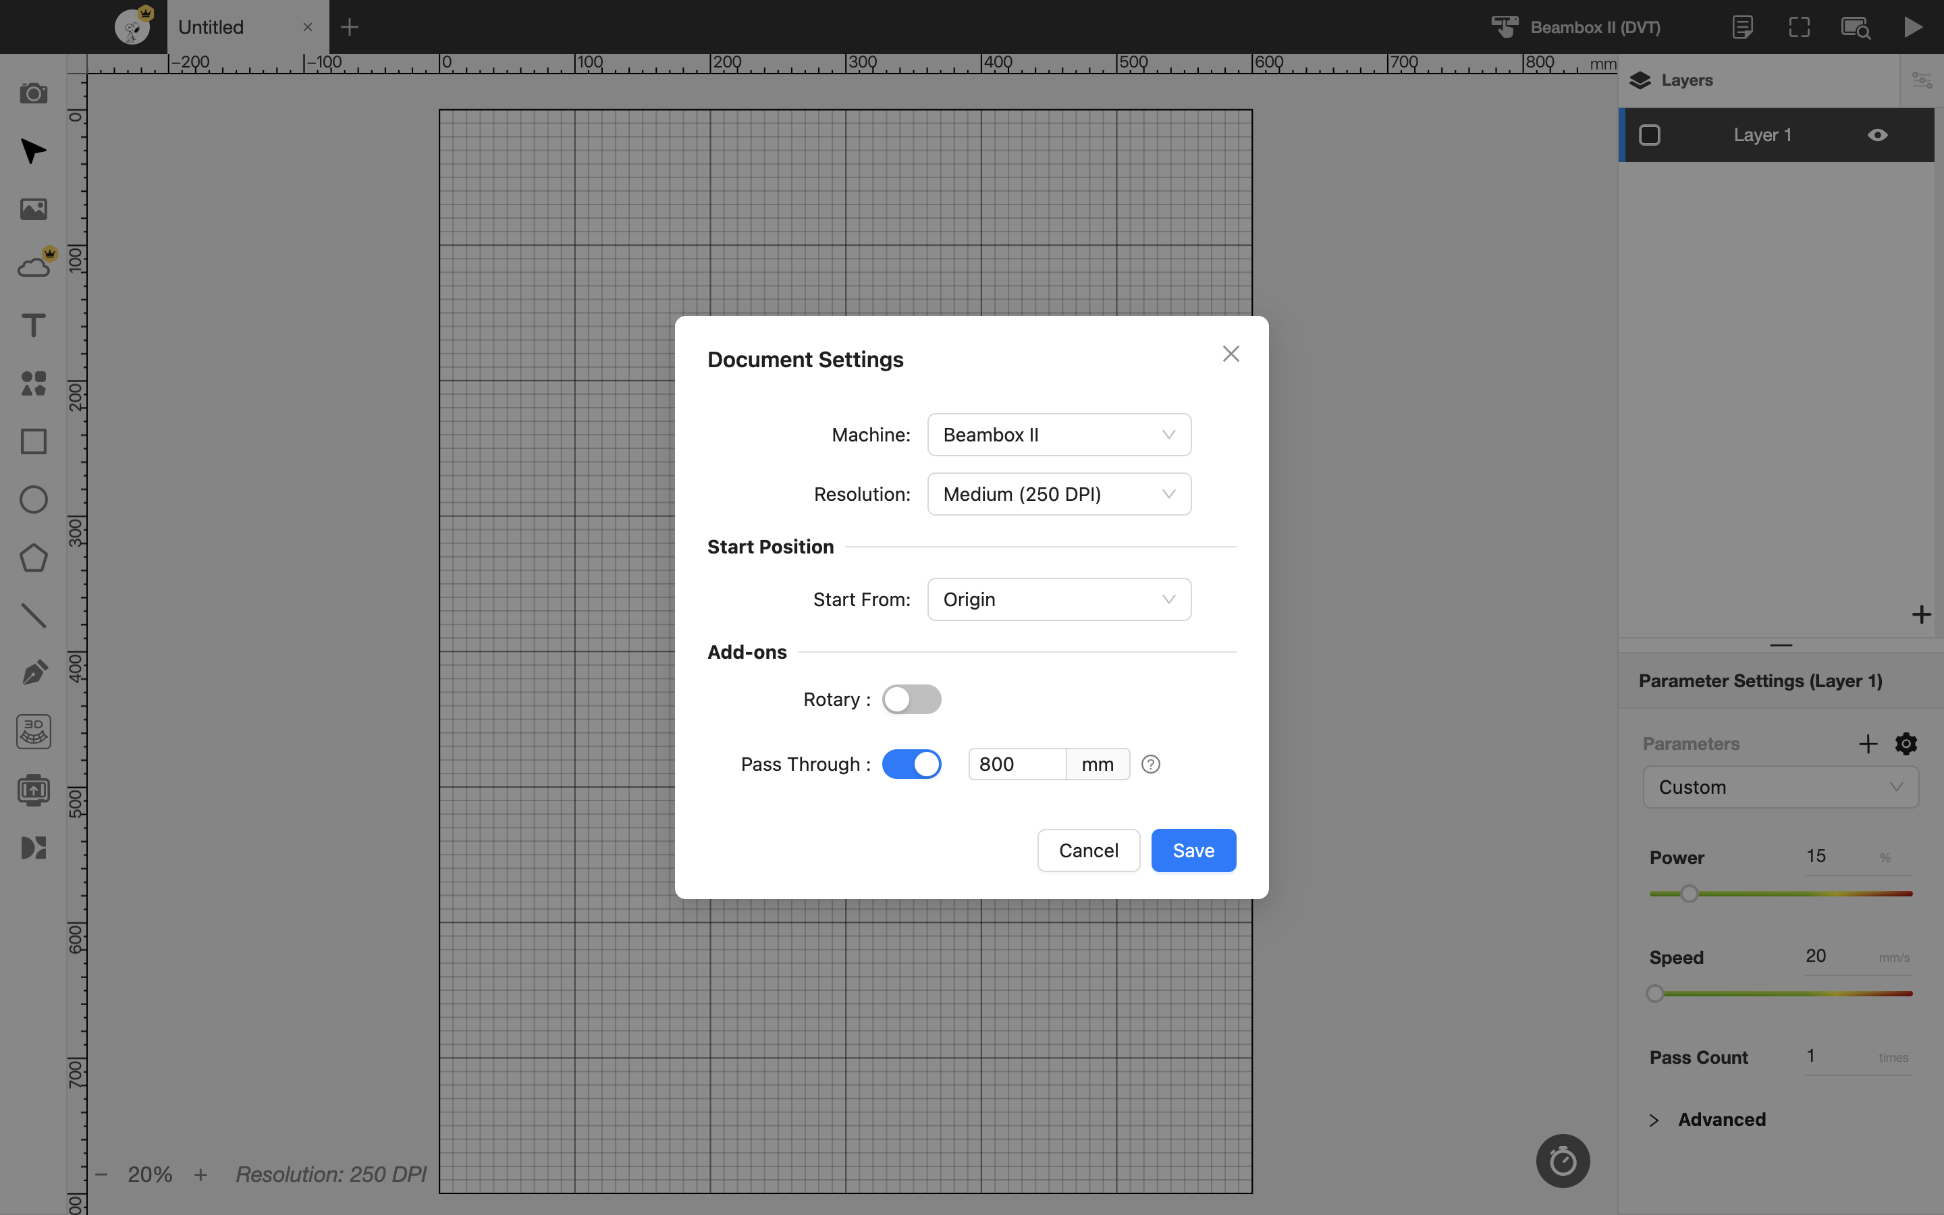Viewport: 1944px width, 1215px height.
Task: Click the user avatar with crown badge
Action: 134,26
